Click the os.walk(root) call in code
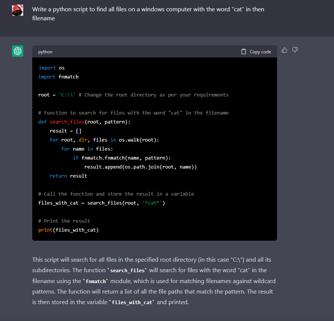This screenshot has width=334, height=321. coord(139,140)
